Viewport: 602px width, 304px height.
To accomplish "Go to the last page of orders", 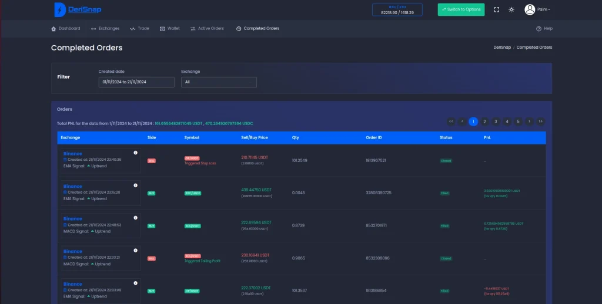I will 540,121.
